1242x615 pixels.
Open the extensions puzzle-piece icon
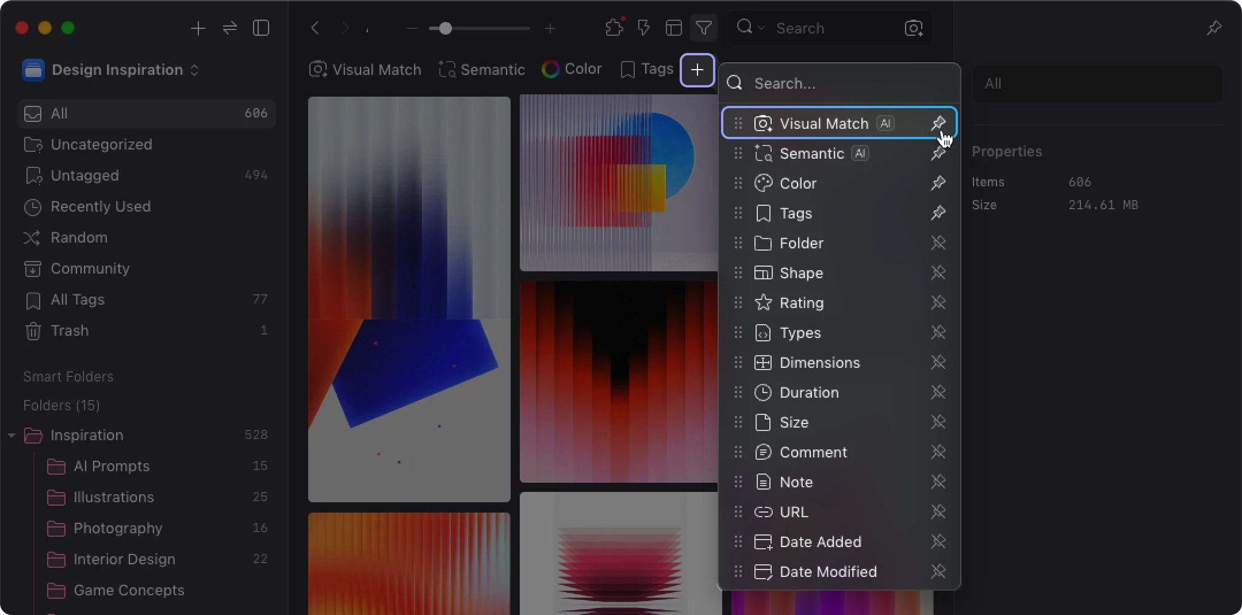click(x=614, y=28)
